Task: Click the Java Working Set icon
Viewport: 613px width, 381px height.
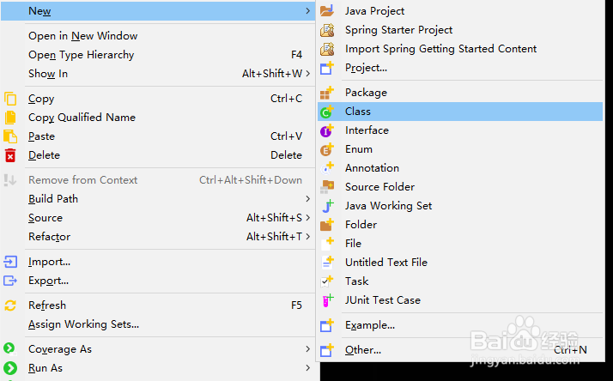Action: 326,206
